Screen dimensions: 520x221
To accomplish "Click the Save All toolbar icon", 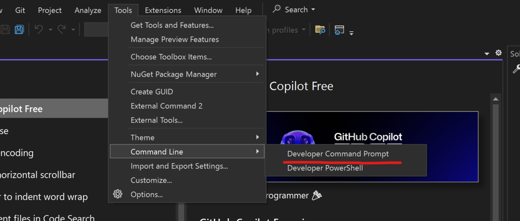I will 19,30.
